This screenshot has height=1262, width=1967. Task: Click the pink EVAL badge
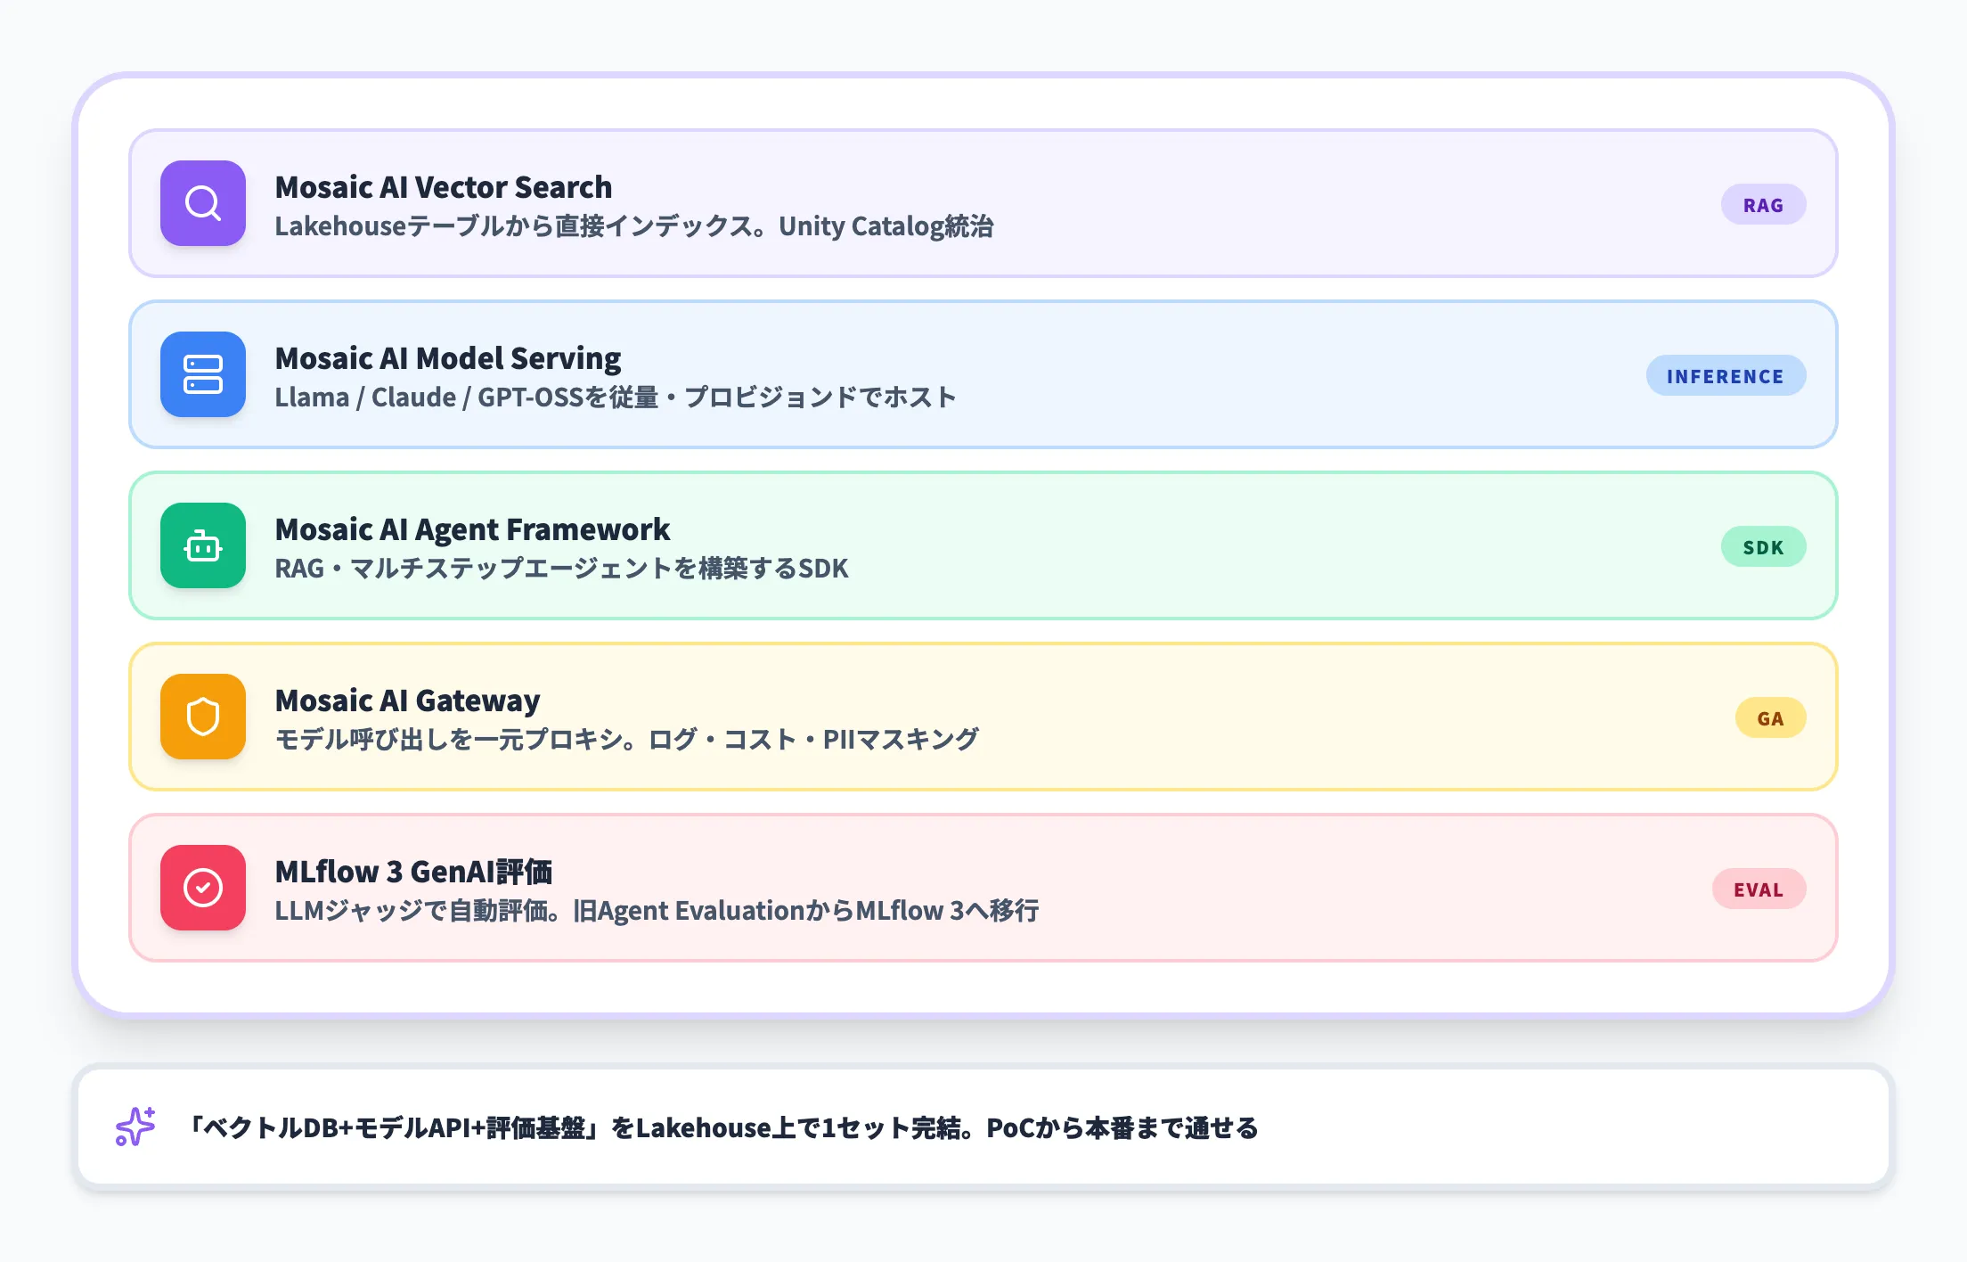[x=1758, y=889]
